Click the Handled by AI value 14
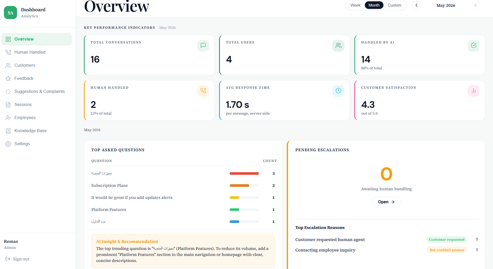The width and height of the screenshot is (493, 269). (x=366, y=59)
